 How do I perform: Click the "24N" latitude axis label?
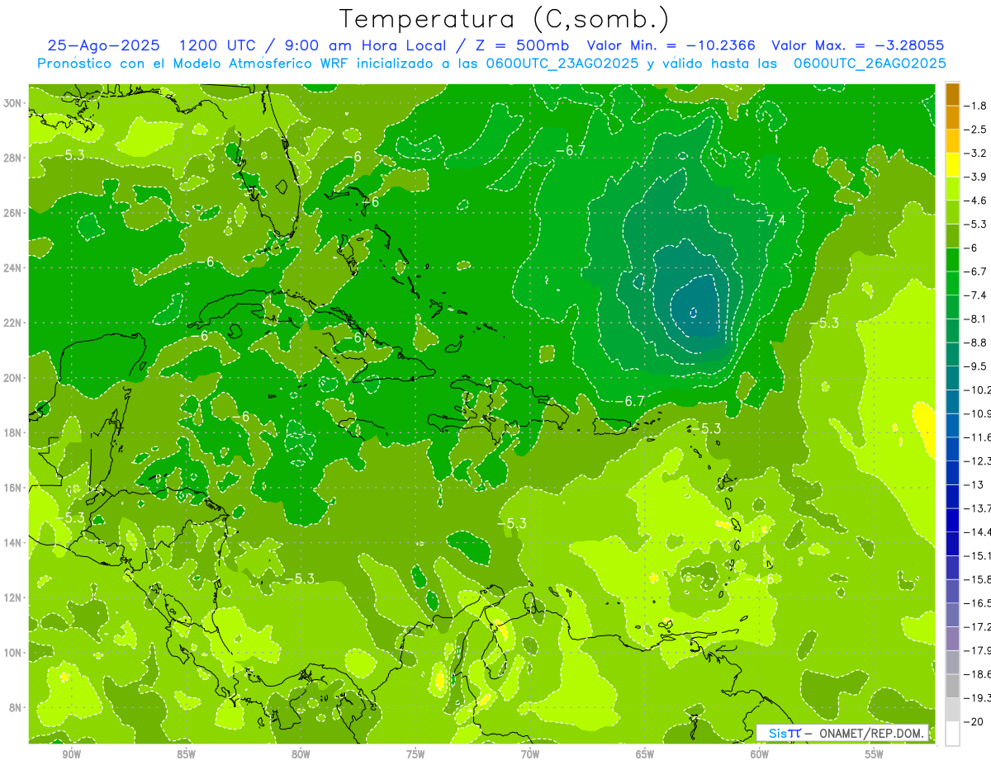12,267
